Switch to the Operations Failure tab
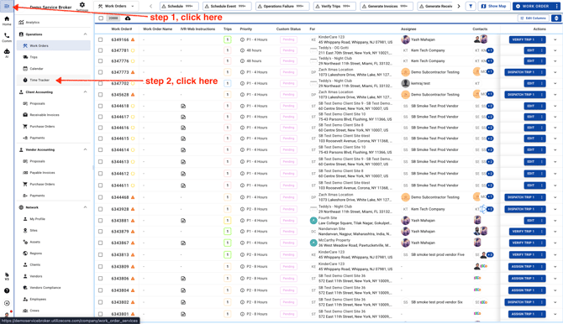This screenshot has height=324, width=563. (x=282, y=6)
